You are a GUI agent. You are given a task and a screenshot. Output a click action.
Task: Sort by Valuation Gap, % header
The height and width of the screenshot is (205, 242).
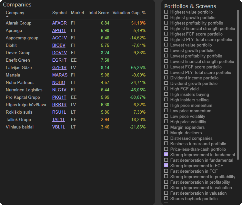coord(129,13)
